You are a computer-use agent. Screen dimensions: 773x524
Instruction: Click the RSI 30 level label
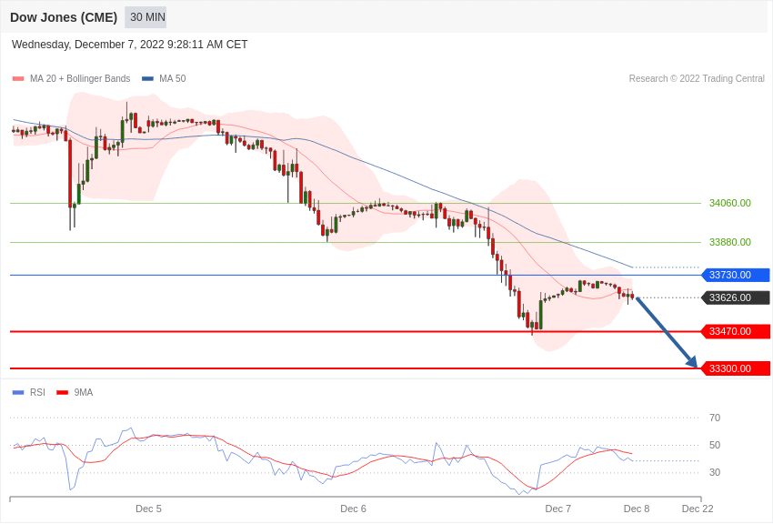(714, 472)
